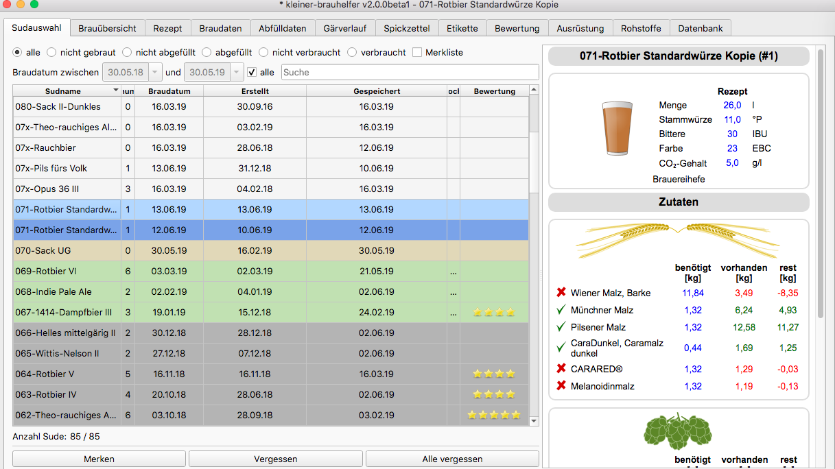The width and height of the screenshot is (835, 469).
Task: Click Sudname column header sort arrow
Action: (115, 91)
